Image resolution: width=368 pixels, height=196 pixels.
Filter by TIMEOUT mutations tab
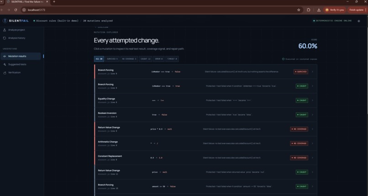[172, 59]
